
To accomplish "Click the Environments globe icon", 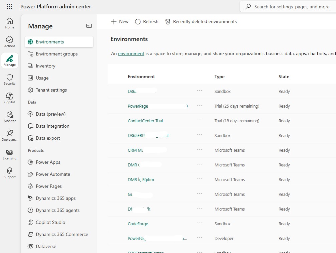I will [x=30, y=42].
